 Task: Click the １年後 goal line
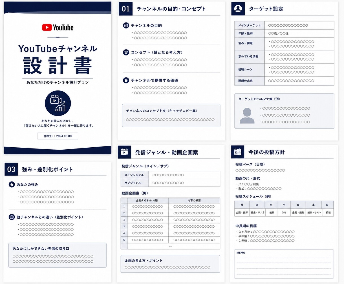[265, 241]
